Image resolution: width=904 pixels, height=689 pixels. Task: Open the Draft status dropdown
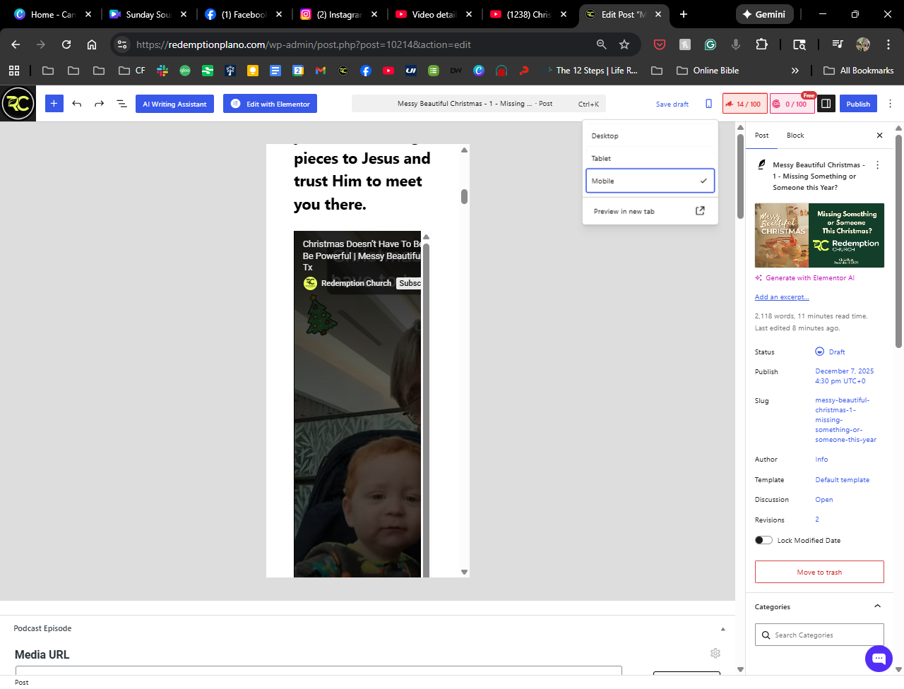(836, 352)
